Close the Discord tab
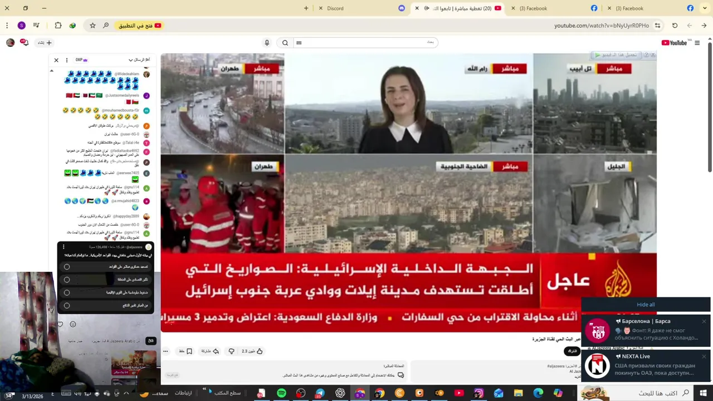The height and width of the screenshot is (401, 713). [321, 8]
